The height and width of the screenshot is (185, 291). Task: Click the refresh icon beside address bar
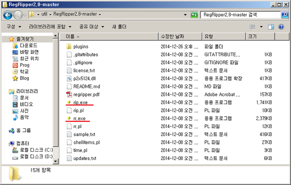(194, 15)
